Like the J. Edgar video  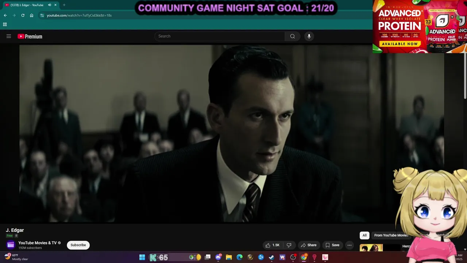pos(273,245)
